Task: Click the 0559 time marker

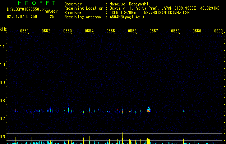Action: coord(197,31)
